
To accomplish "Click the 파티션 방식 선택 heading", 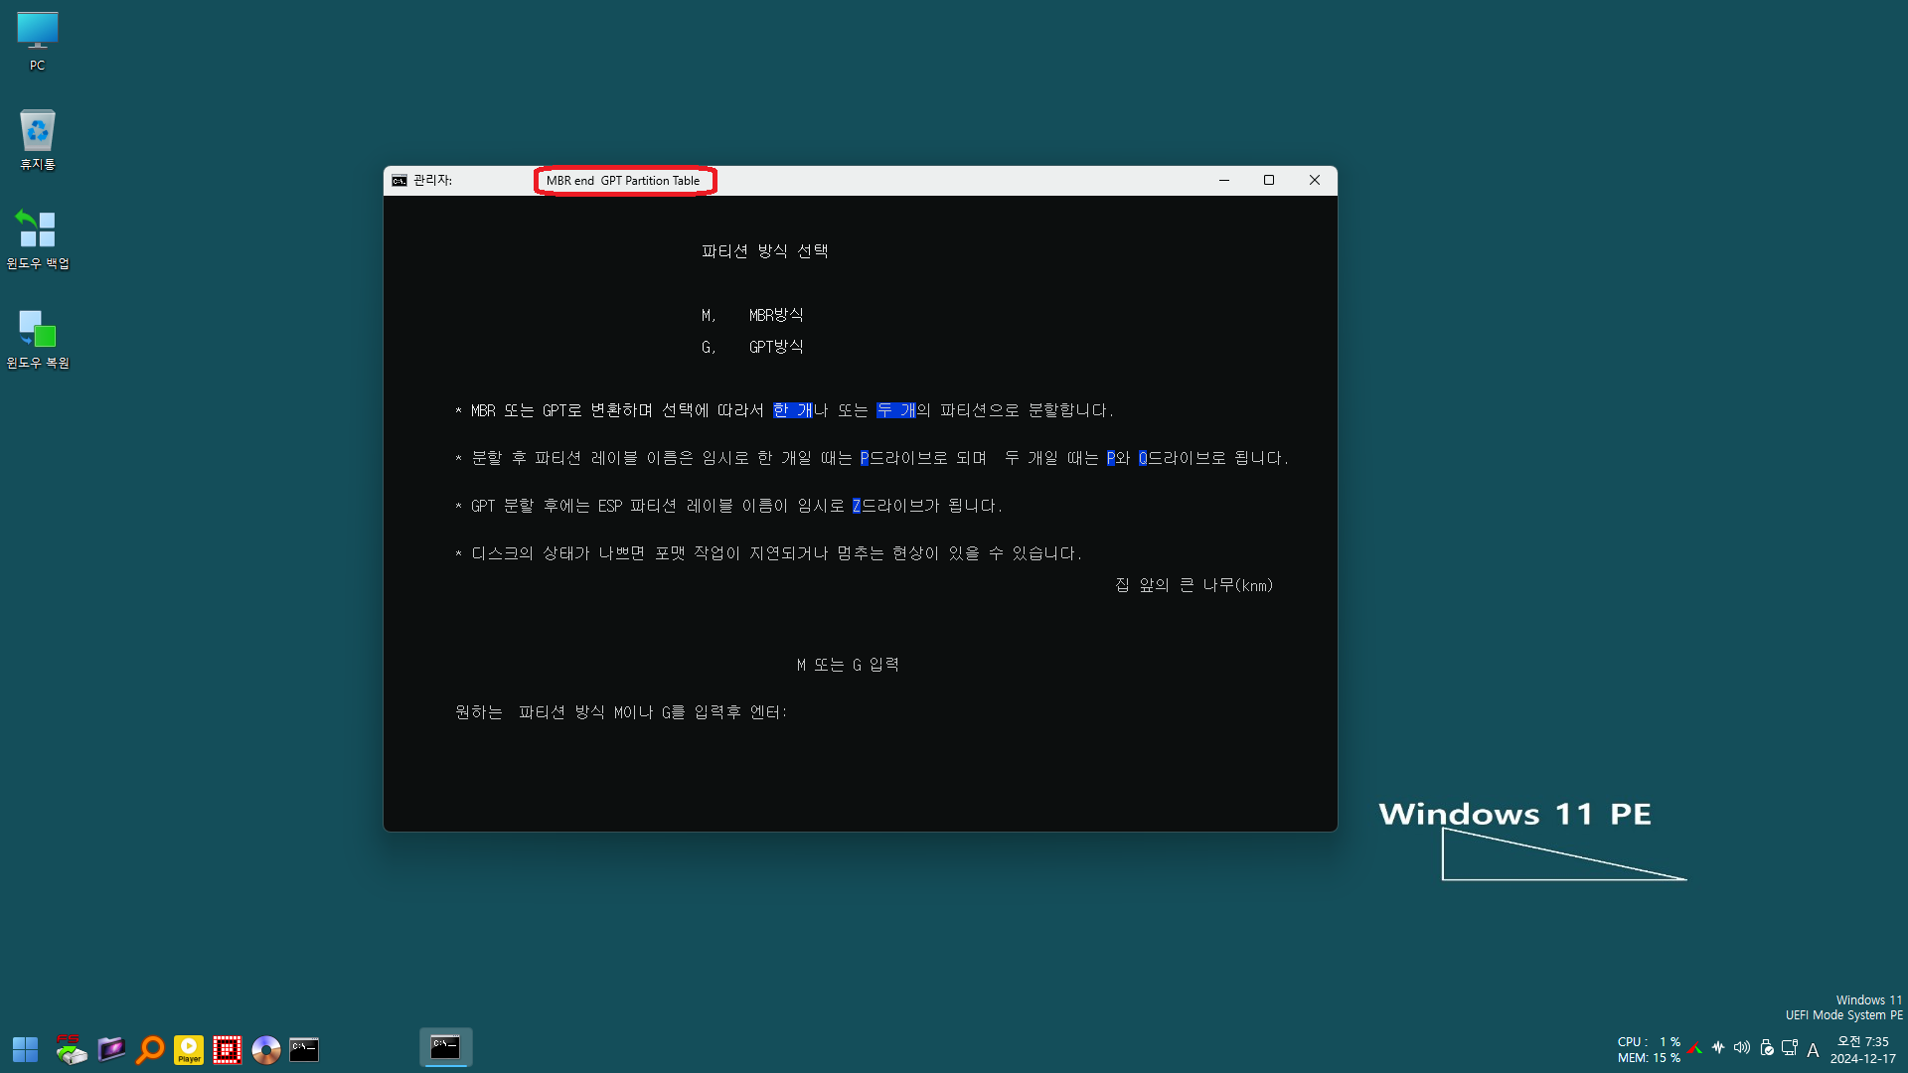I will [x=765, y=251].
